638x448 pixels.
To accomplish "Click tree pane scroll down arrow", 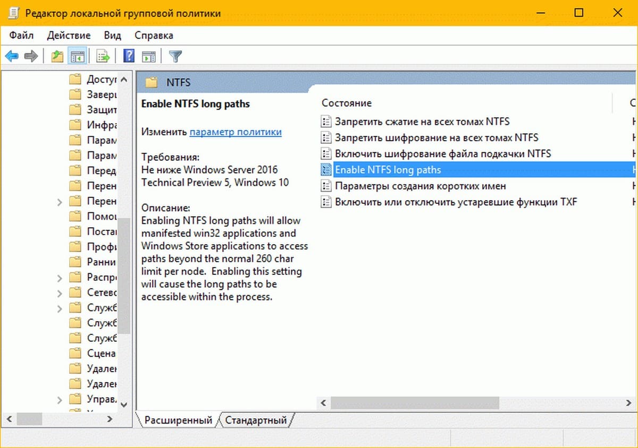I will pos(124,404).
